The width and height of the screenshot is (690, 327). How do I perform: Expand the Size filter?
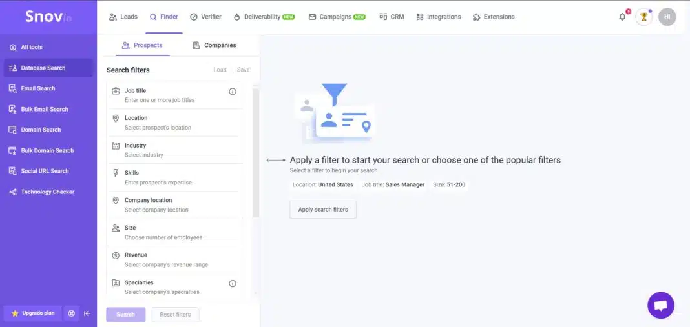(174, 232)
